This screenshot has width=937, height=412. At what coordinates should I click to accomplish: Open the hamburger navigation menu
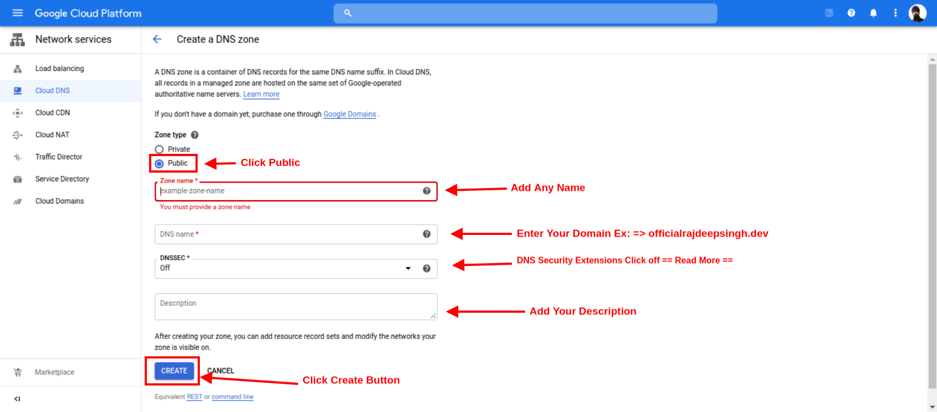pos(18,13)
